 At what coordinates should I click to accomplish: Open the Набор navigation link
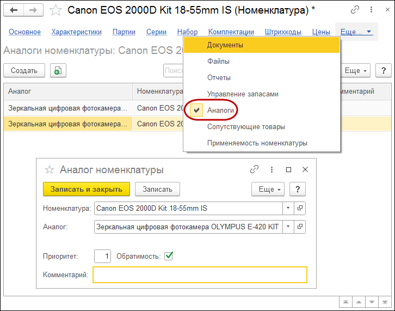click(x=187, y=32)
